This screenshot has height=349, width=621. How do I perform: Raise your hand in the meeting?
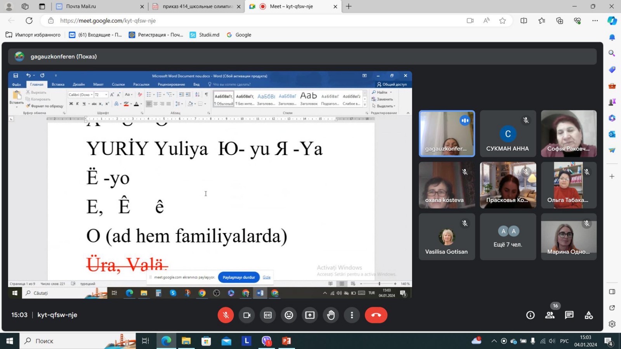(331, 315)
